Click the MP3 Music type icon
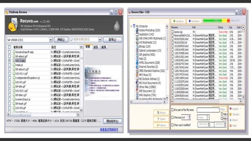Screen dimensions: 251x141 [x=137, y=75]
